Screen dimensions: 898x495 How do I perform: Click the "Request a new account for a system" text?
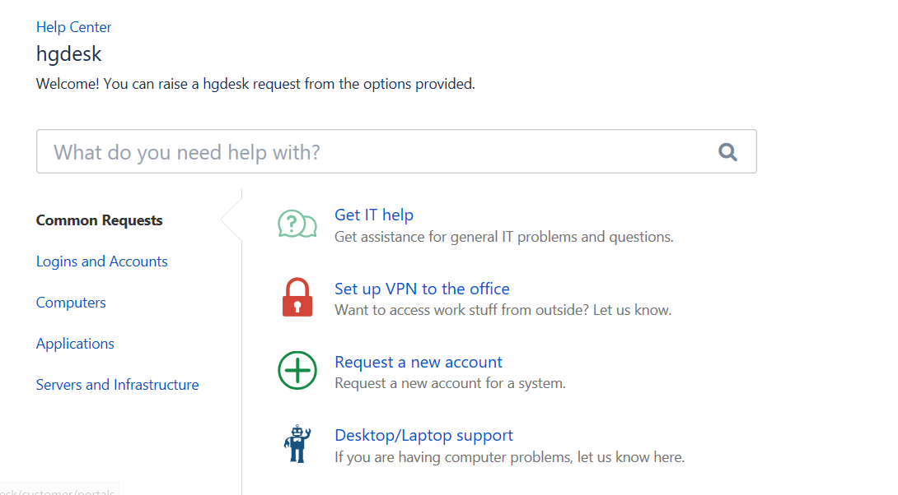point(450,383)
